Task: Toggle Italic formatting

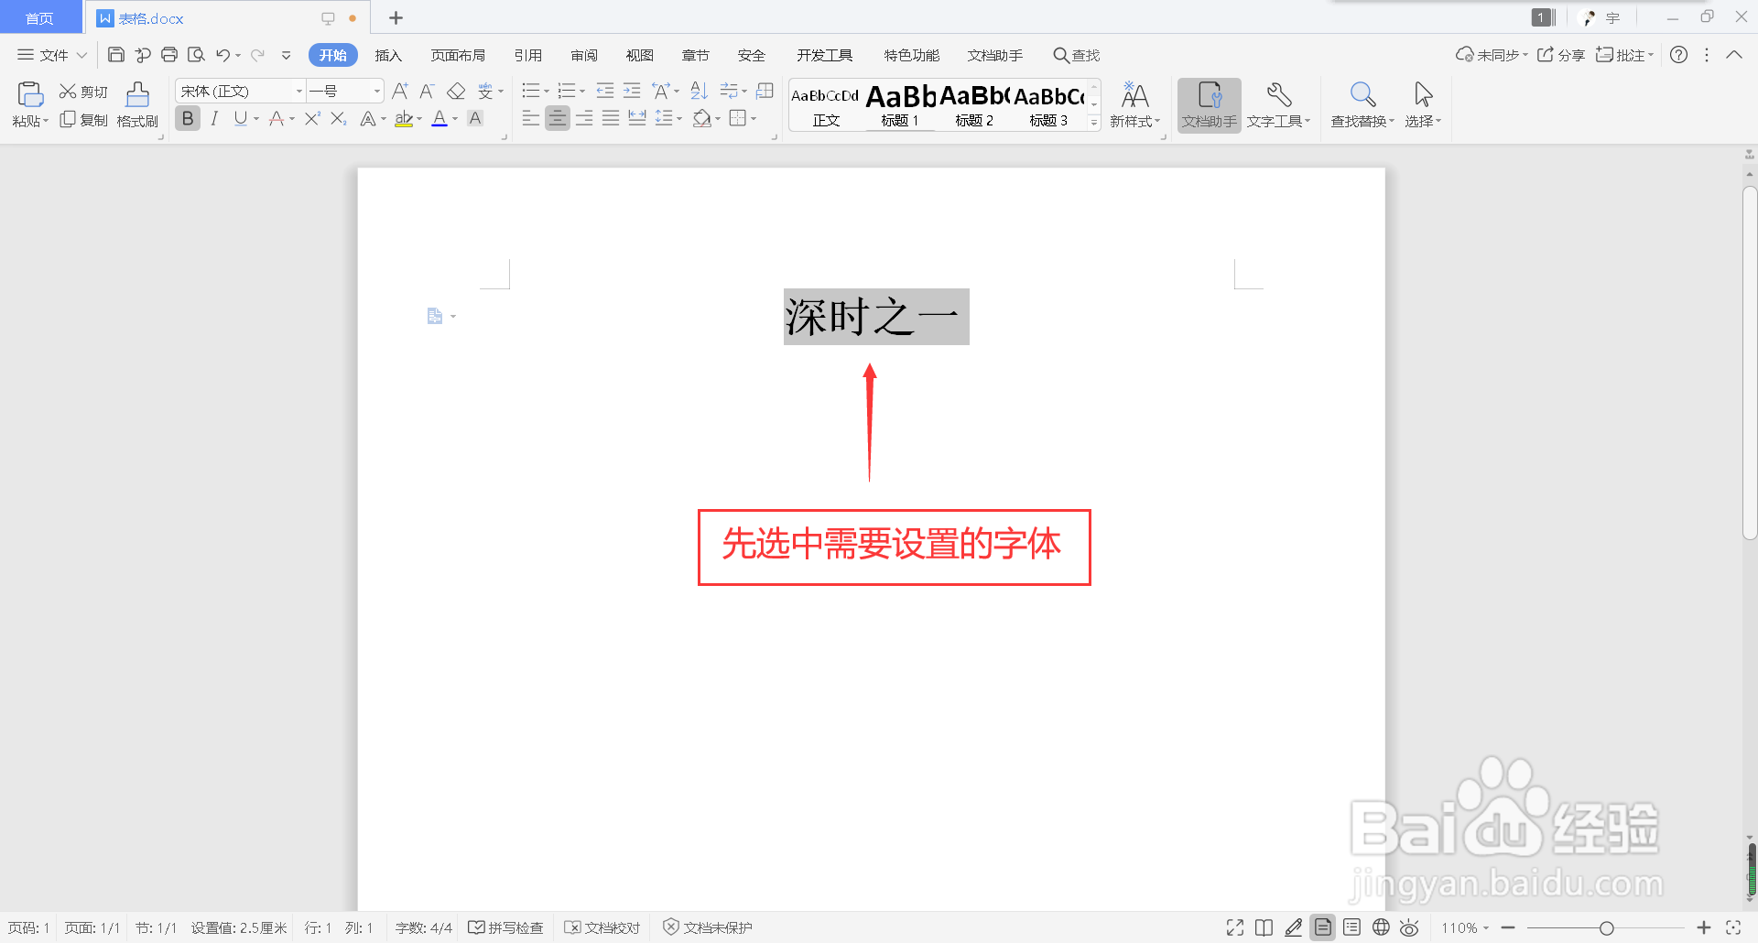Action: point(214,118)
